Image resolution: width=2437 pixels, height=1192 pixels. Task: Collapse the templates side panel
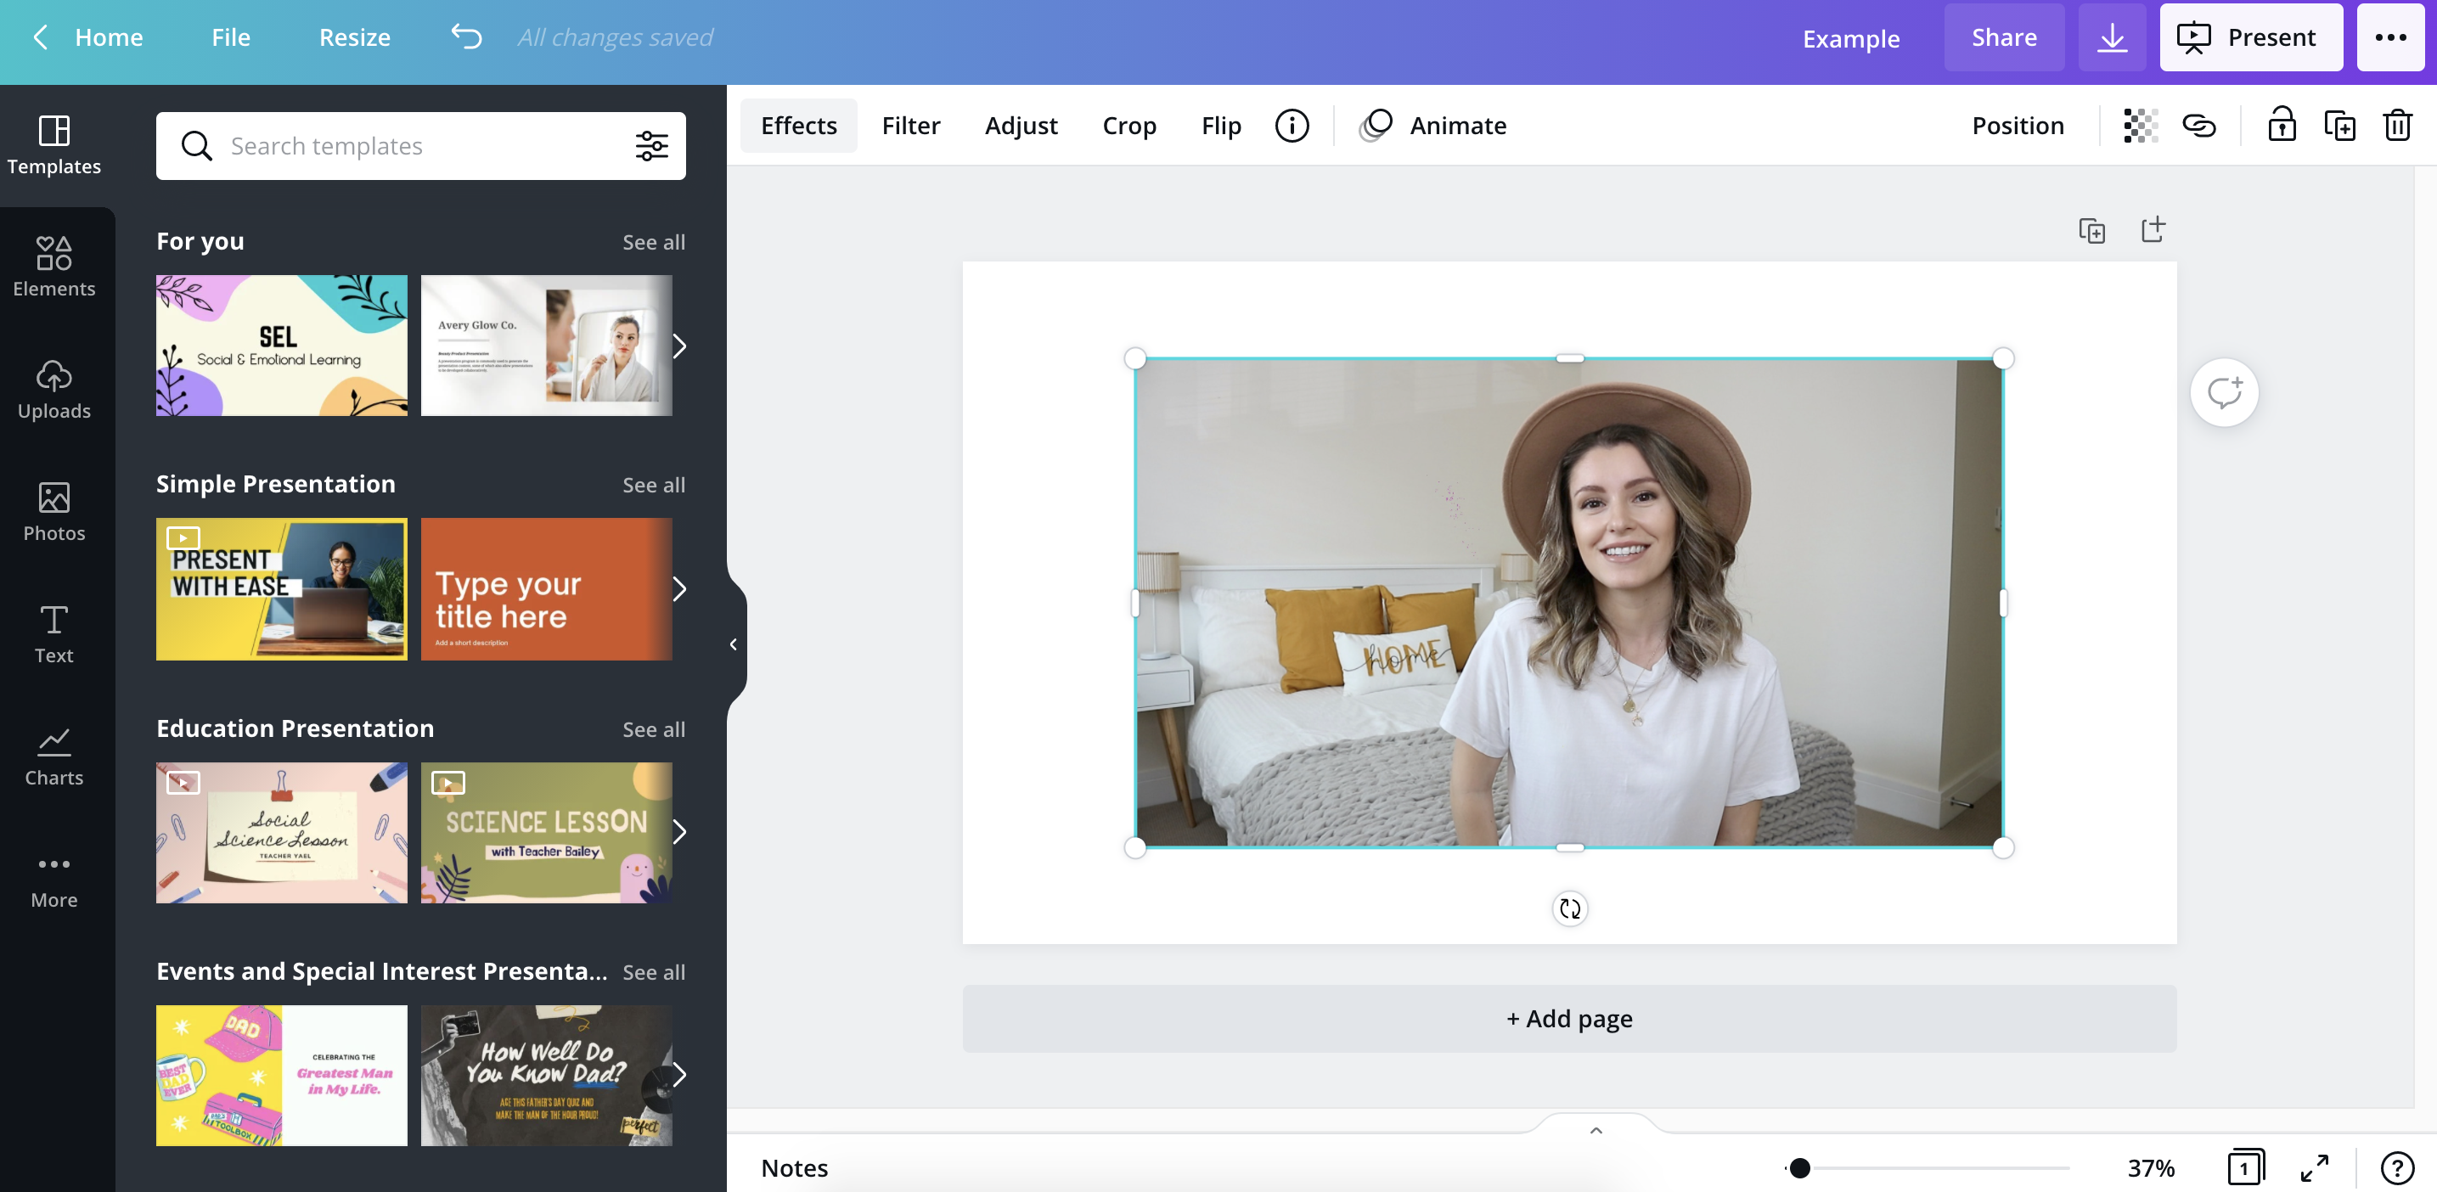pos(733,644)
